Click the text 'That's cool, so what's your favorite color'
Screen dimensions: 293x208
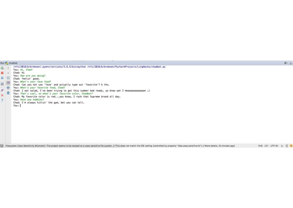click(x=50, y=93)
